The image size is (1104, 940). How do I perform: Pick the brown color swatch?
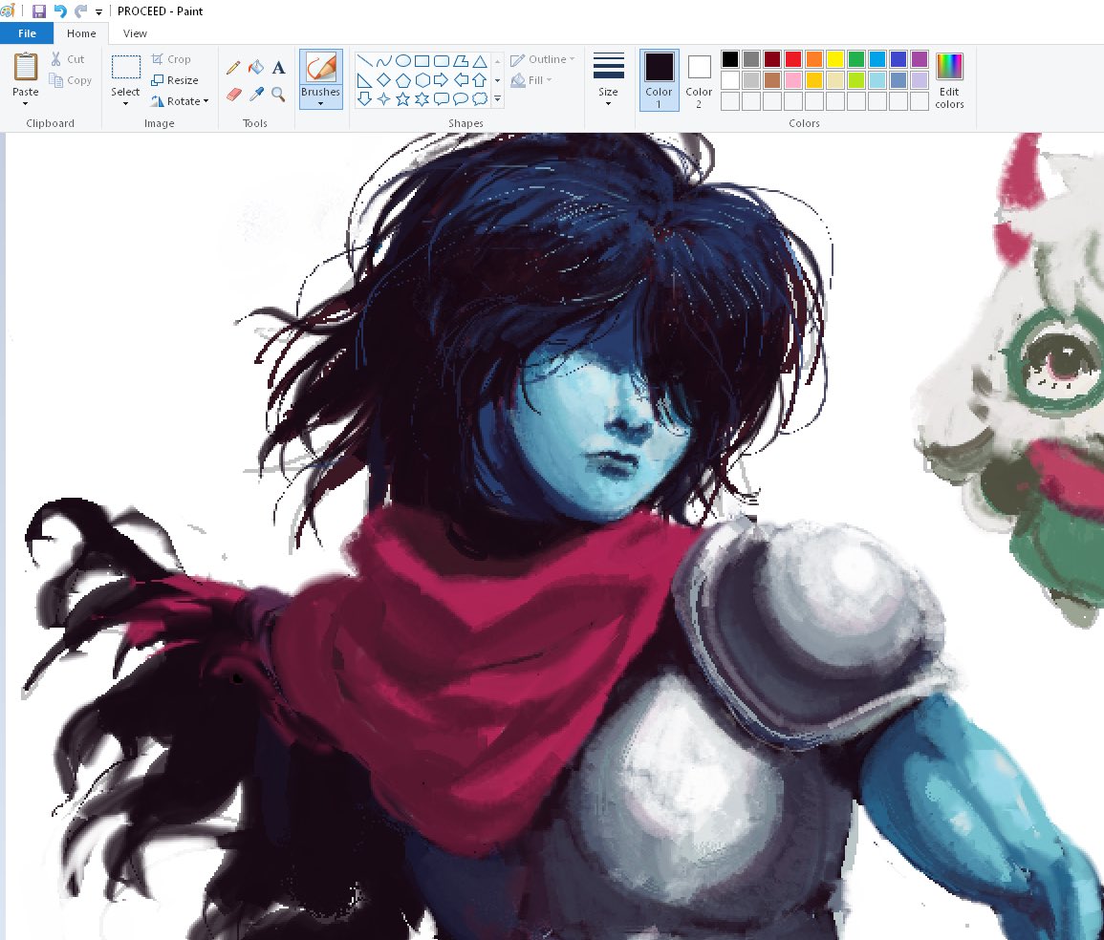(x=772, y=80)
